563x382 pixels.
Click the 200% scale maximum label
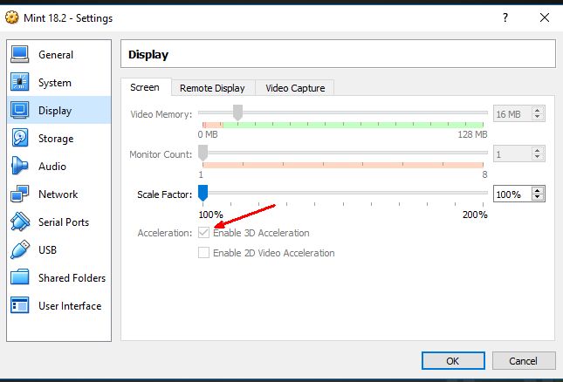pyautogui.click(x=475, y=215)
